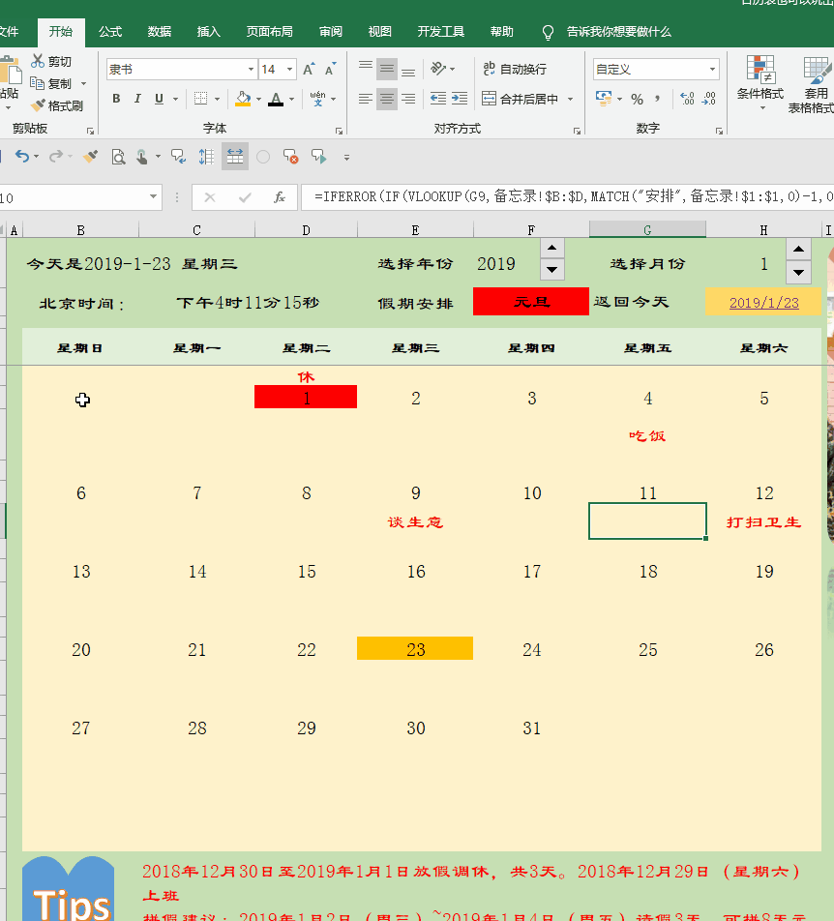This screenshot has height=921, width=834.
Task: Click Wrap Text (自动换行)
Action: [x=515, y=70]
